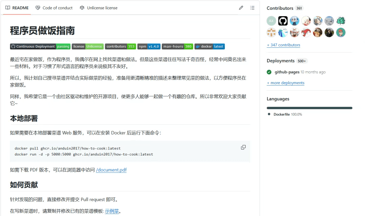Click the first AX contributor avatar
Screen dimensions: 365x216
[271, 21]
